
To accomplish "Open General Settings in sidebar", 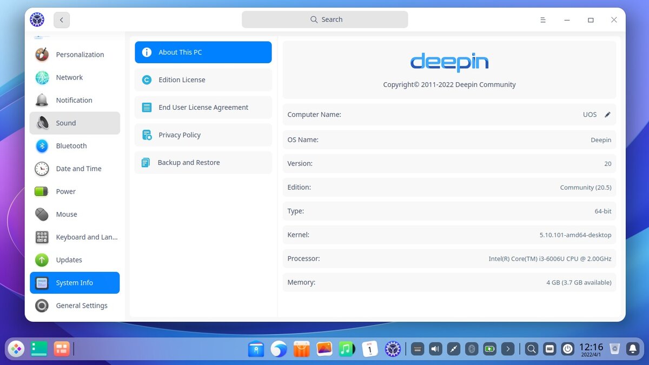I will (x=75, y=306).
